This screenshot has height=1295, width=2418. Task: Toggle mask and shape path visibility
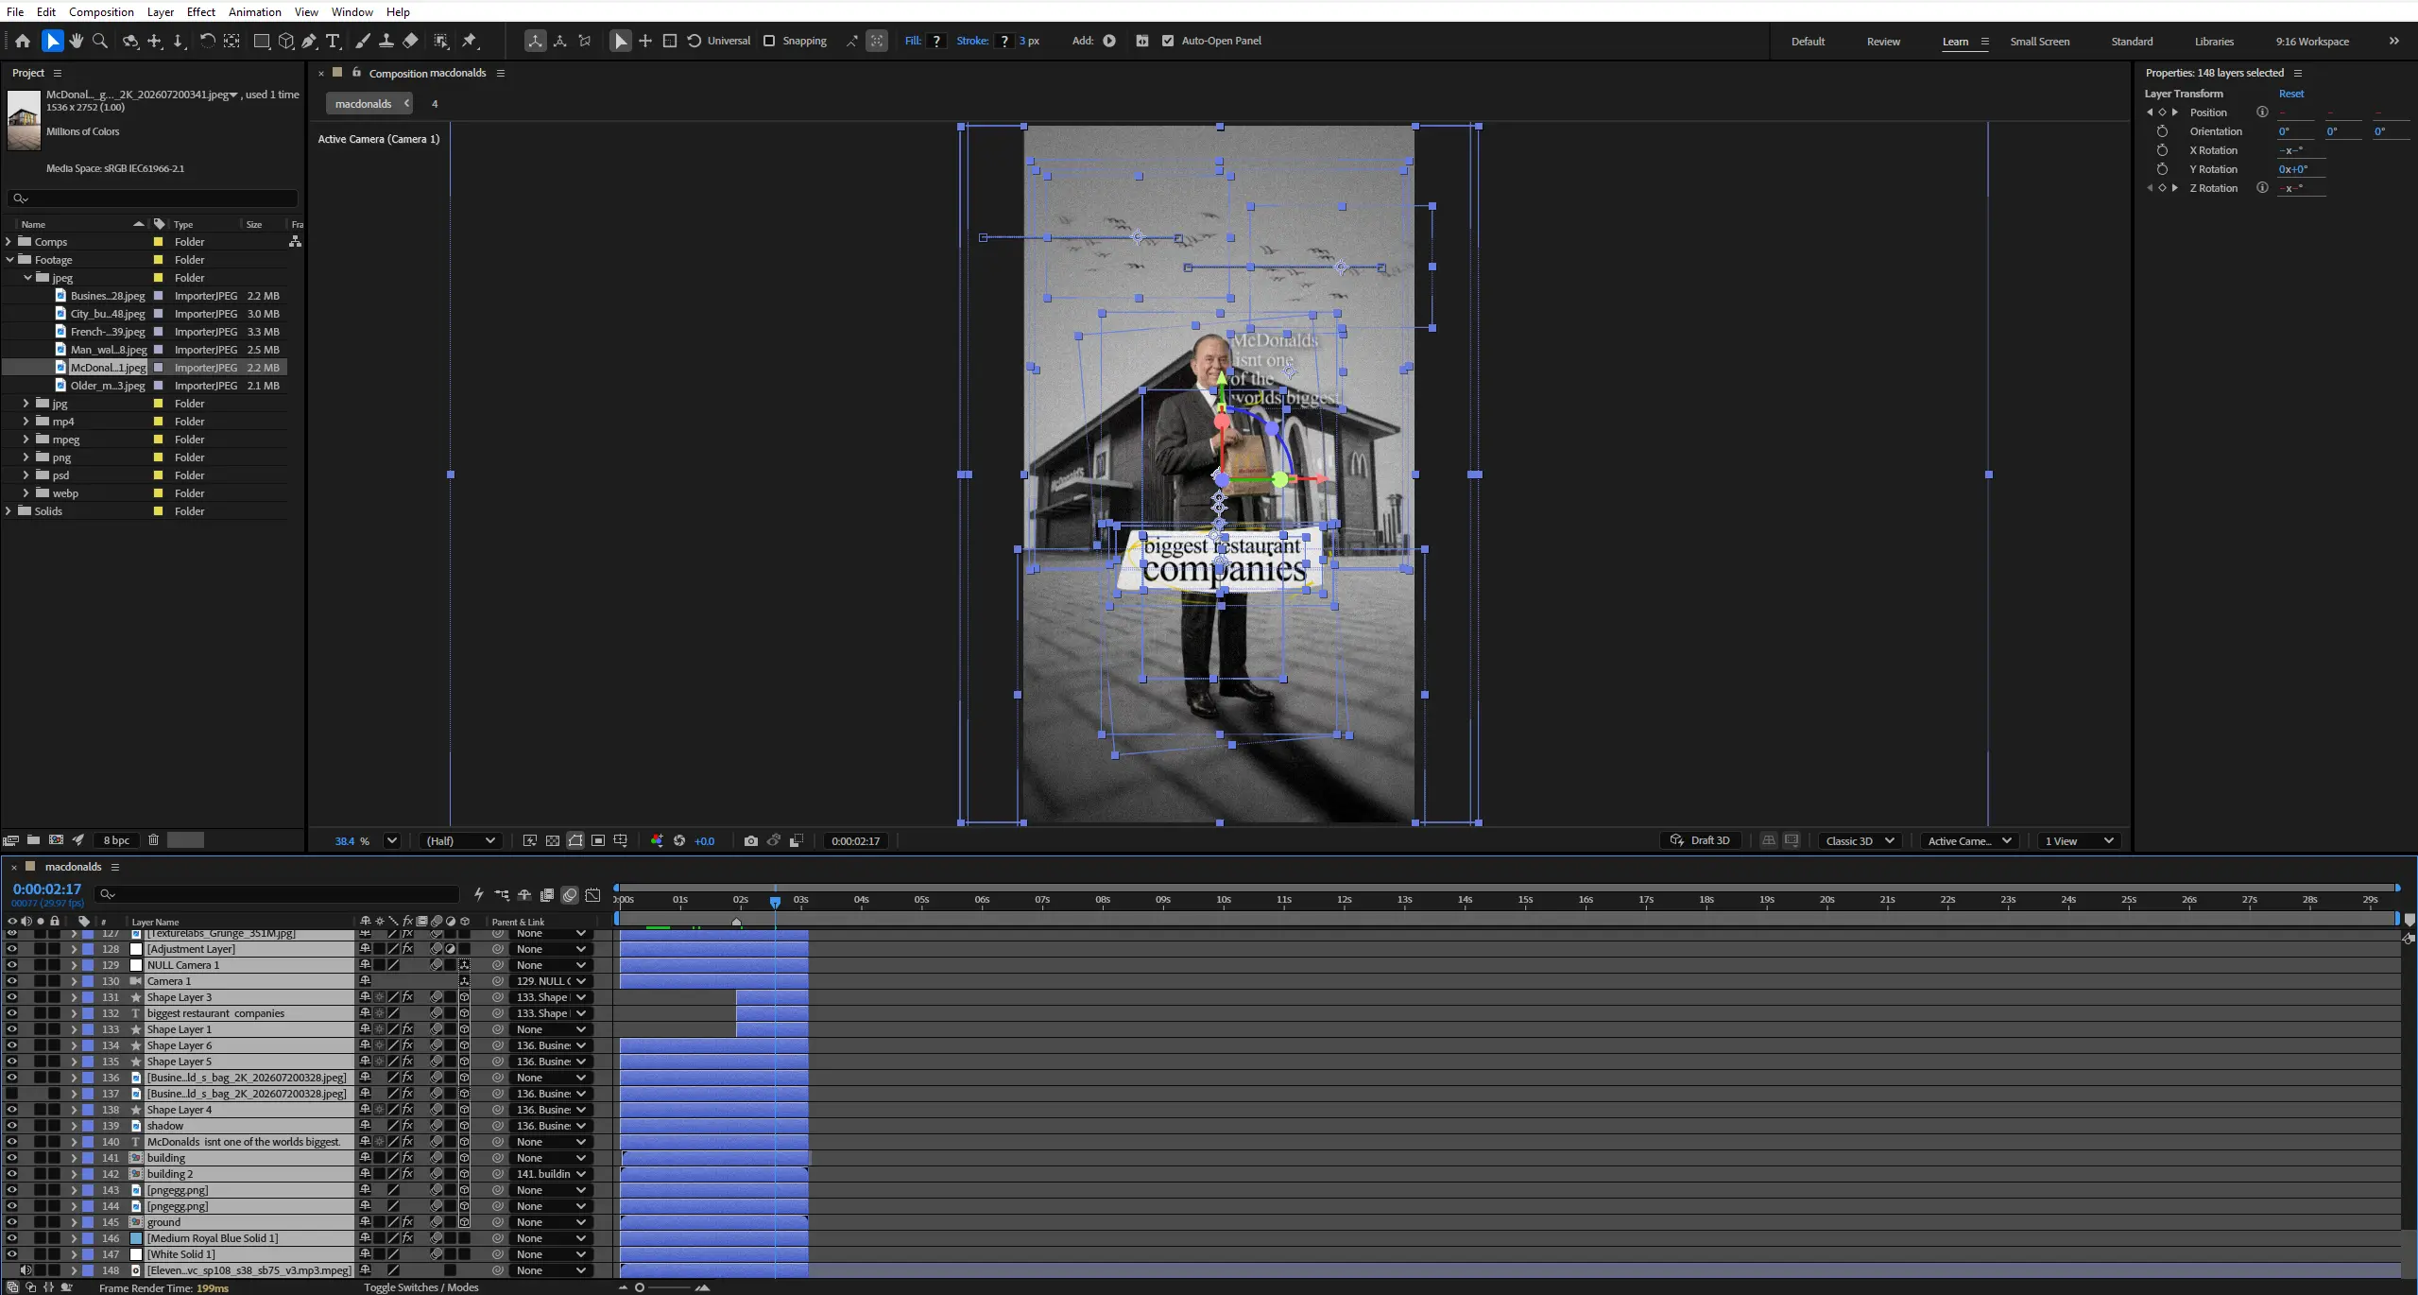point(575,840)
